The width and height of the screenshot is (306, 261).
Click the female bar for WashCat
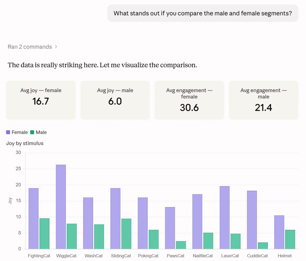(x=88, y=223)
